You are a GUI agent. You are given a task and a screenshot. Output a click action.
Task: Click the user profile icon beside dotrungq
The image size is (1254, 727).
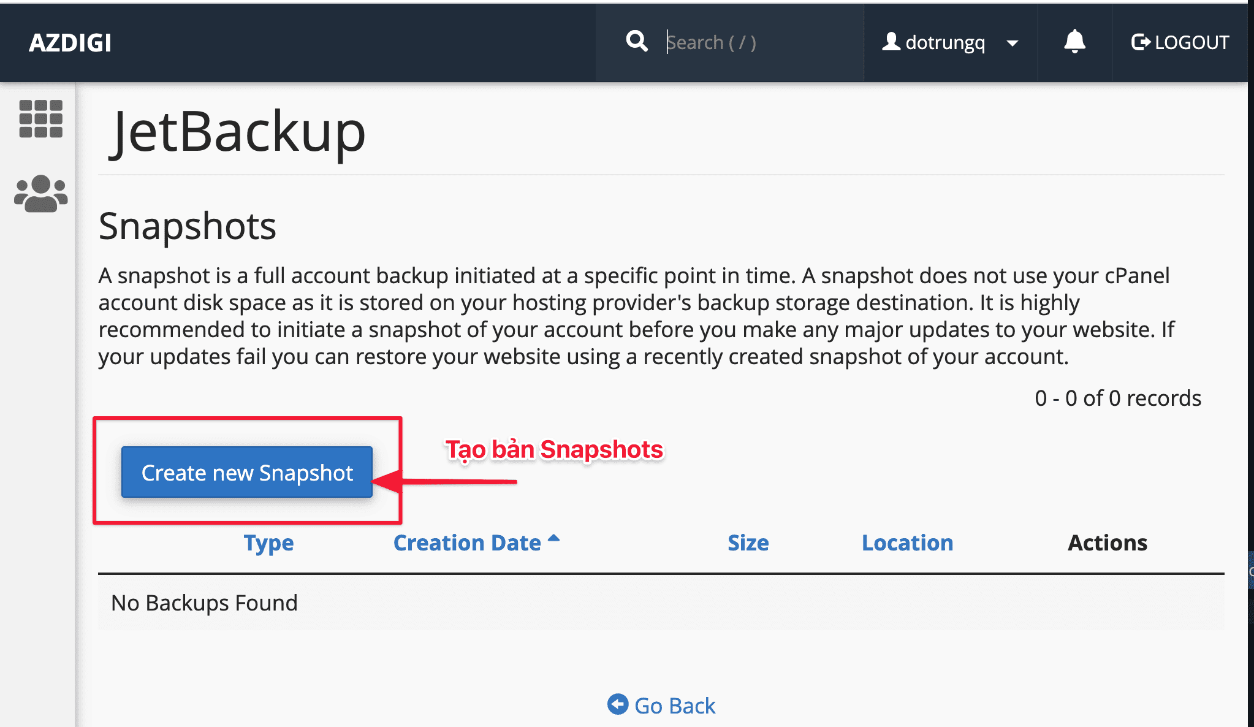click(x=891, y=41)
